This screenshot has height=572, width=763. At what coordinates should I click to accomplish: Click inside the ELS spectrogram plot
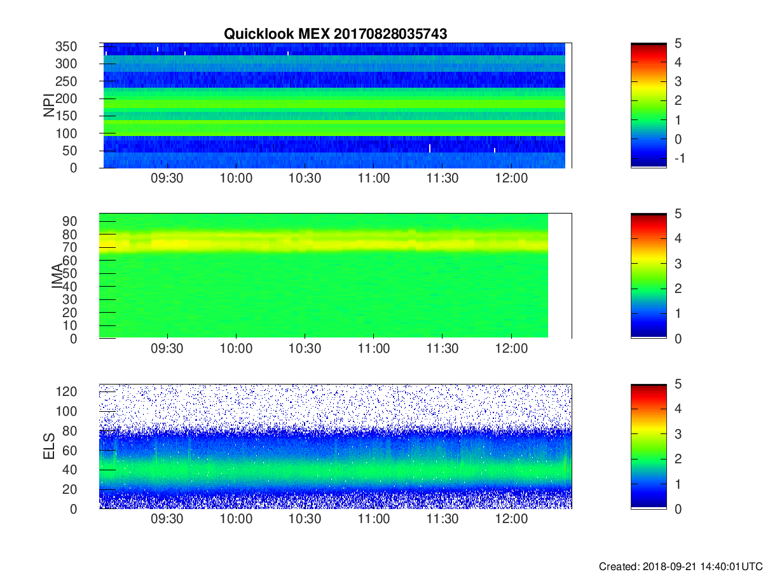pos(335,446)
